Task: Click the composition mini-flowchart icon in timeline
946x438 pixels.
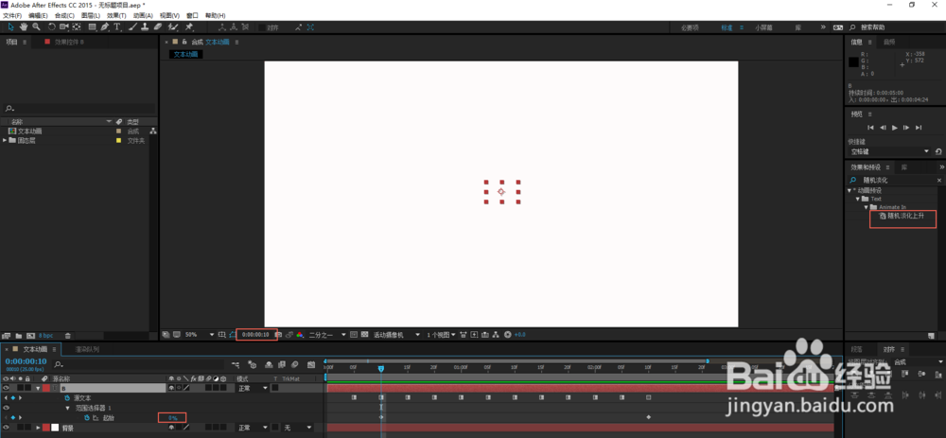Action: [236, 364]
